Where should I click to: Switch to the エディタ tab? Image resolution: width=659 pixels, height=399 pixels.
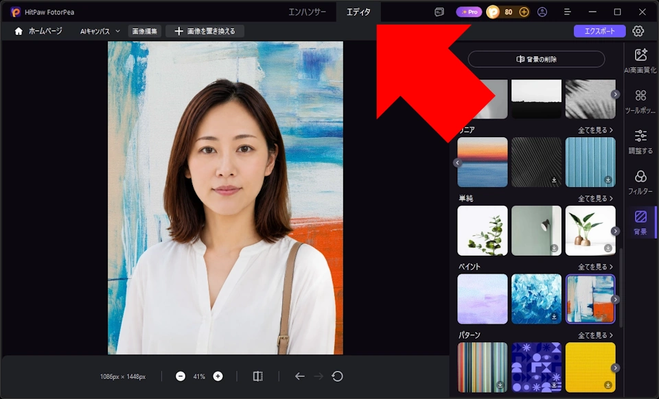[358, 12]
